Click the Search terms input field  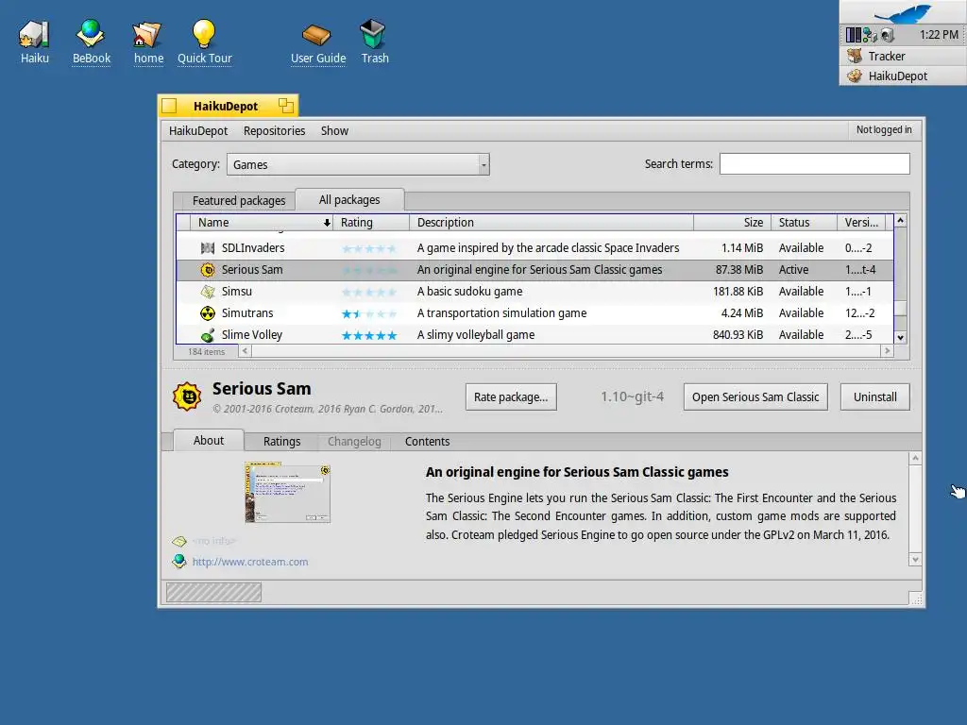coord(815,164)
